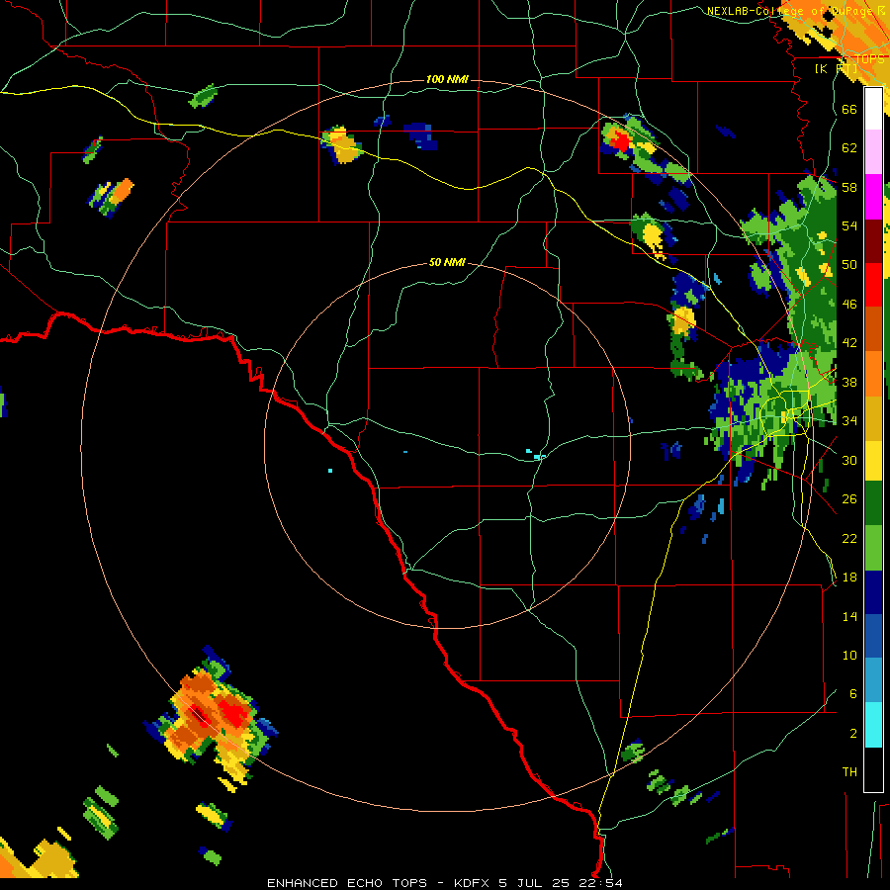This screenshot has height=890, width=890.
Task: Click the "2" legend value
Action: click(x=852, y=733)
